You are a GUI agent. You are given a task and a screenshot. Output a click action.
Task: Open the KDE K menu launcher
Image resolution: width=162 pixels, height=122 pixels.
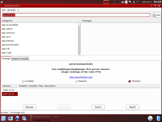(x=3, y=118)
